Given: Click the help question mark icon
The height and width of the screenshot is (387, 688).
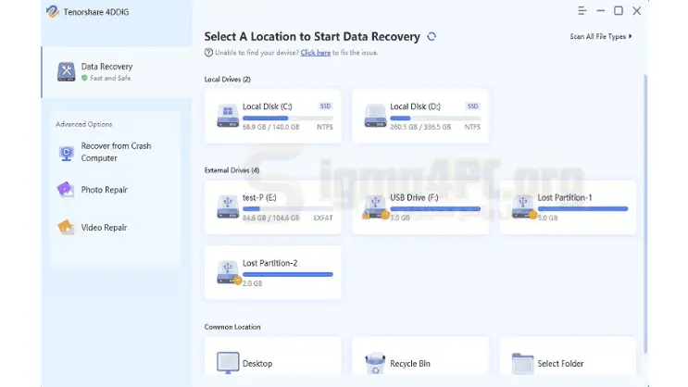Looking at the screenshot, I should click(208, 53).
